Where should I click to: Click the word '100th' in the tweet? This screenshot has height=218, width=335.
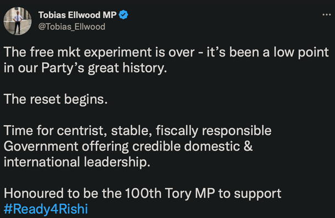point(143,193)
